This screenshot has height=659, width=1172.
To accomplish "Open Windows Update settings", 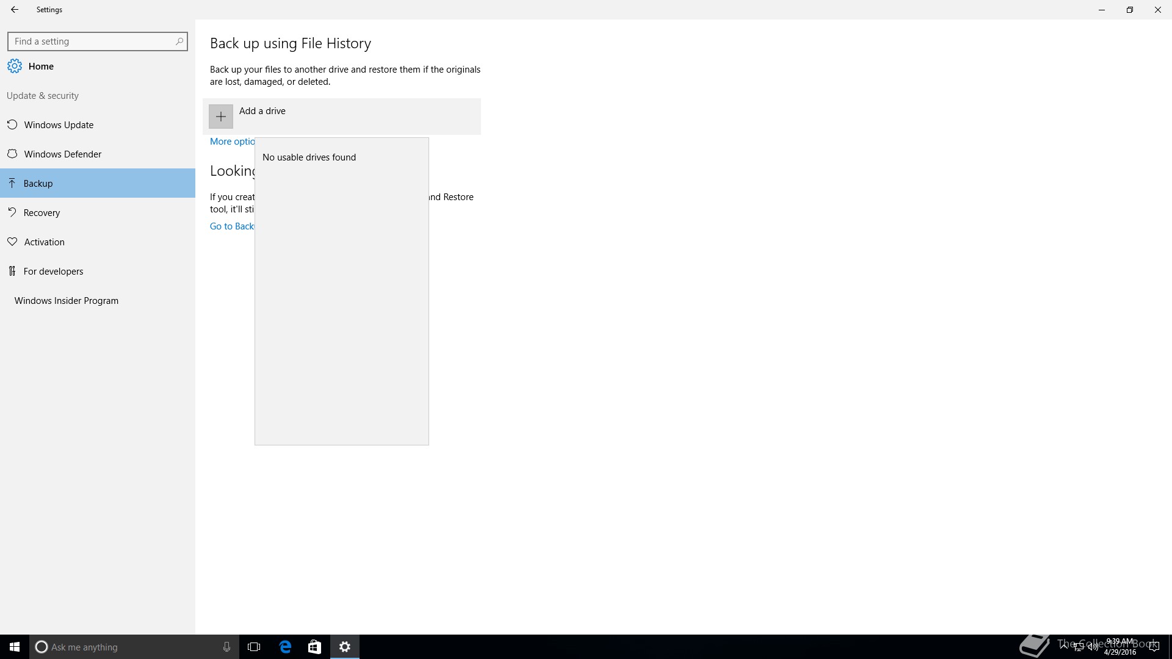I will pyautogui.click(x=98, y=124).
